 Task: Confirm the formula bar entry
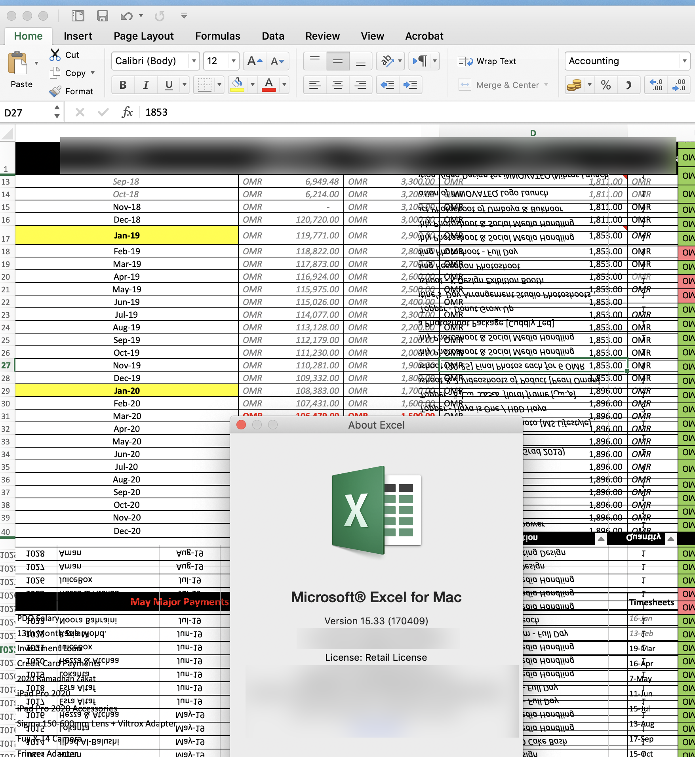[103, 113]
